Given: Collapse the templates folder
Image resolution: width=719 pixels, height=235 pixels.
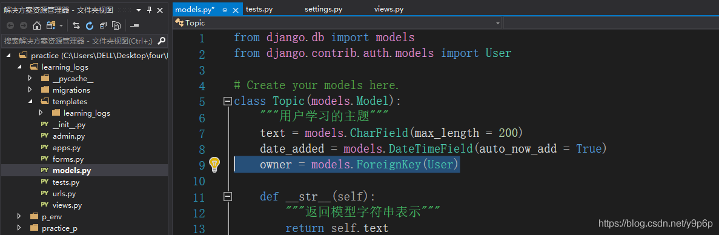Looking at the screenshot, I should (30, 101).
